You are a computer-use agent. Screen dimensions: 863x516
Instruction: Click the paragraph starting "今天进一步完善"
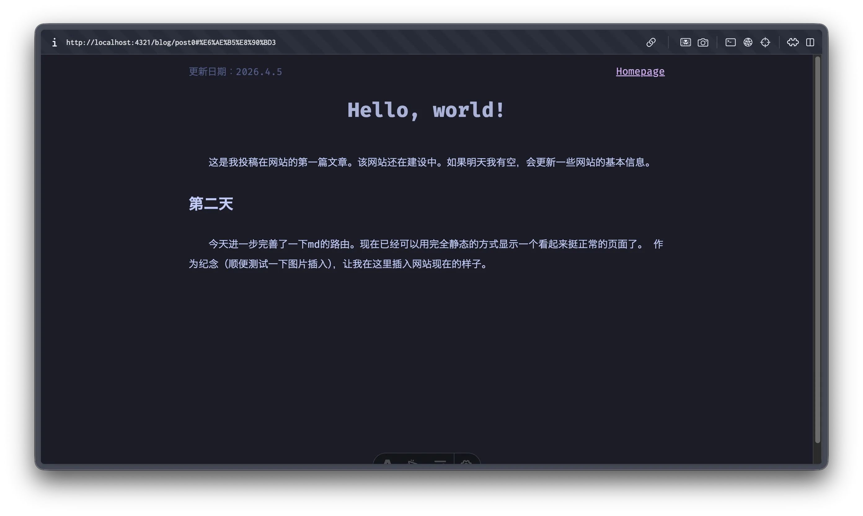tap(426, 254)
